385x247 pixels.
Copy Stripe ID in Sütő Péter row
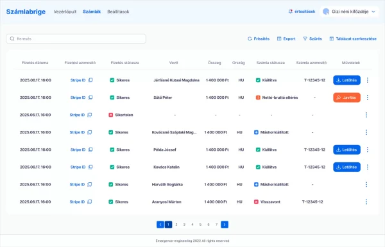[90, 98]
